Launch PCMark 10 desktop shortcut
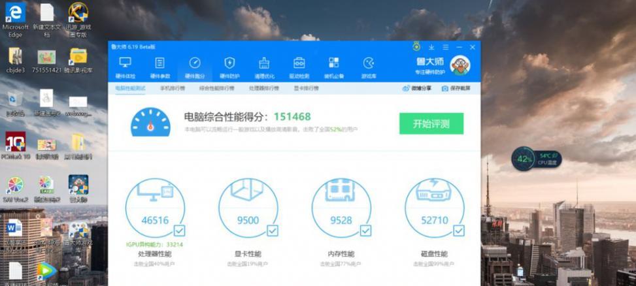The width and height of the screenshot is (636, 286). [16, 146]
